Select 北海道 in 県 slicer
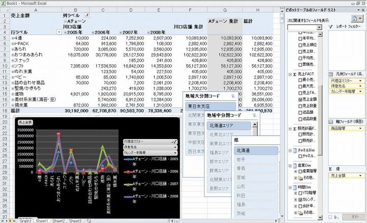Image resolution: width=367 pixels, height=223 pixels. click(x=256, y=151)
